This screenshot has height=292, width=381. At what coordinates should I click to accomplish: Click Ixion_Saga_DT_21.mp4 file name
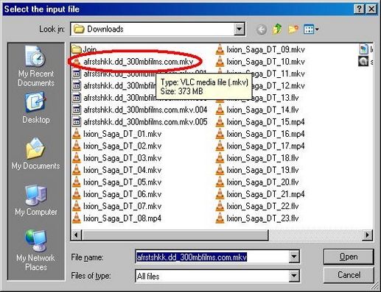(x=265, y=194)
